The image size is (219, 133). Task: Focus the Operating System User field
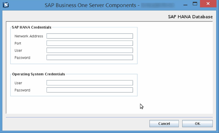(90, 83)
